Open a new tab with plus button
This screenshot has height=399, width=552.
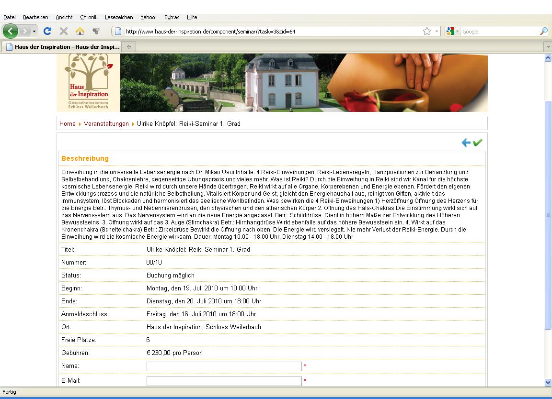click(x=128, y=47)
